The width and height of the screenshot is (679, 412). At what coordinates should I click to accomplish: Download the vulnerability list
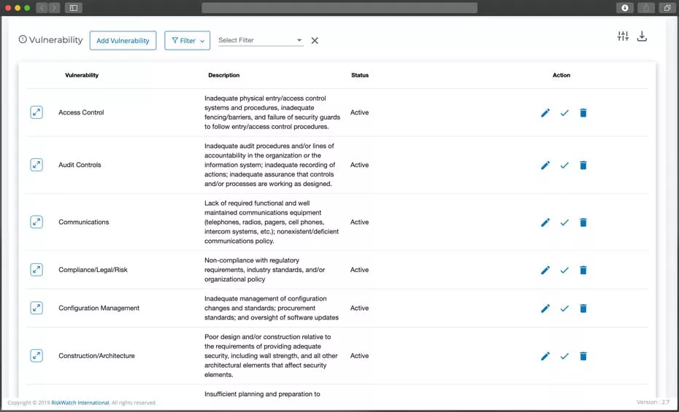click(642, 36)
